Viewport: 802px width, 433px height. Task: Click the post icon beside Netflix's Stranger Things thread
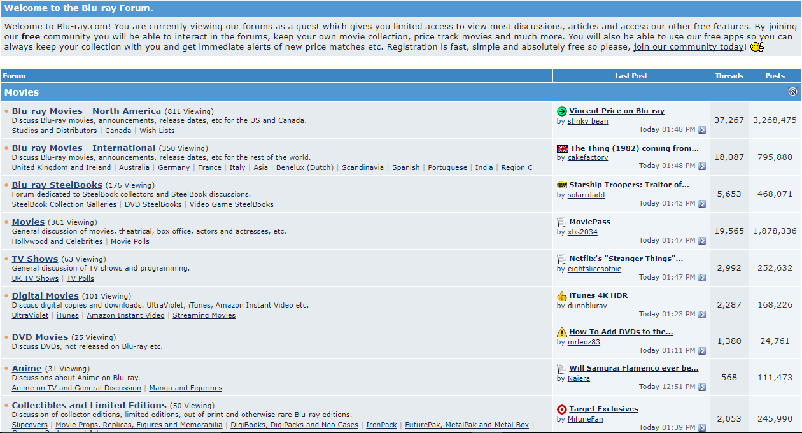tap(561, 259)
